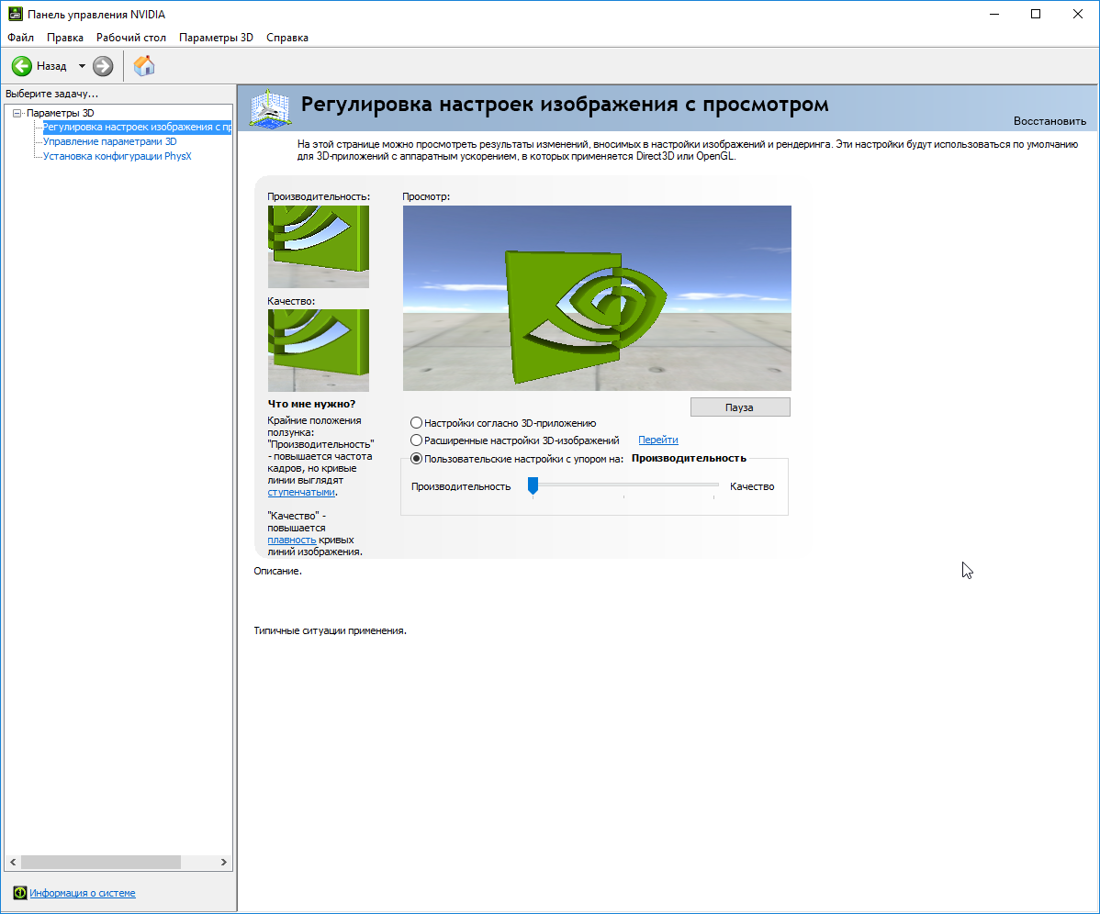Click Восстановить to restore defaults
Screen dimensions: 1100x914
click(x=1049, y=121)
